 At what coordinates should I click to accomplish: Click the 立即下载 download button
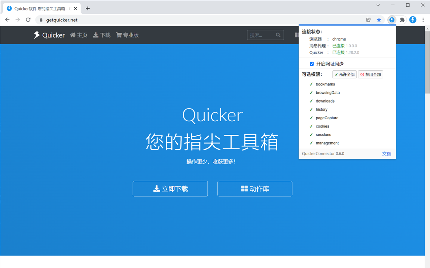(170, 189)
